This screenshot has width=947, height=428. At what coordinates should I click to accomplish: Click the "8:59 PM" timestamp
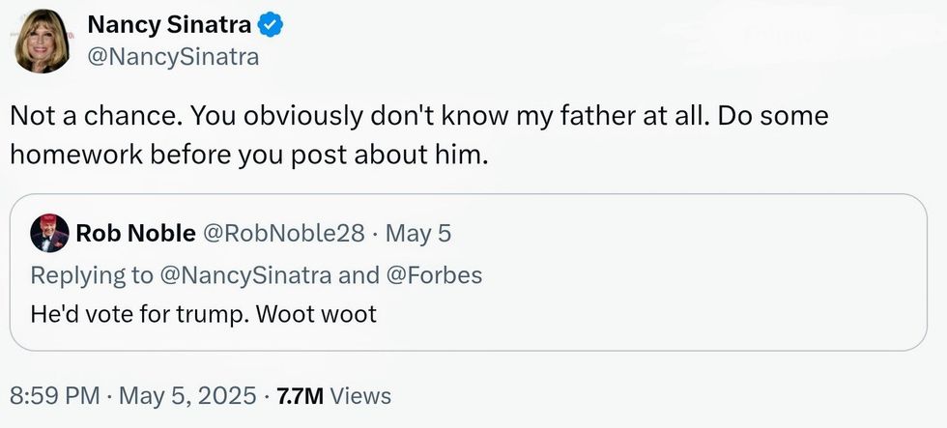click(x=55, y=395)
